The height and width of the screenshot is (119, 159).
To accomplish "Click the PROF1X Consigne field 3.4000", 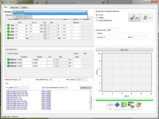I will (24, 60).
